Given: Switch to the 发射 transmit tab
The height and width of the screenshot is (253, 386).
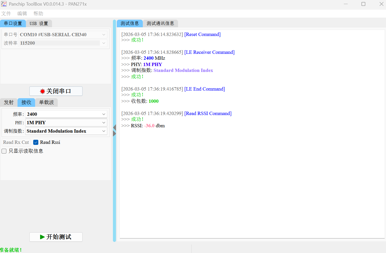Looking at the screenshot, I should coord(9,102).
